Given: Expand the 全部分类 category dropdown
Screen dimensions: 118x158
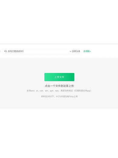Looking at the screenshot, I should (x=75, y=51).
